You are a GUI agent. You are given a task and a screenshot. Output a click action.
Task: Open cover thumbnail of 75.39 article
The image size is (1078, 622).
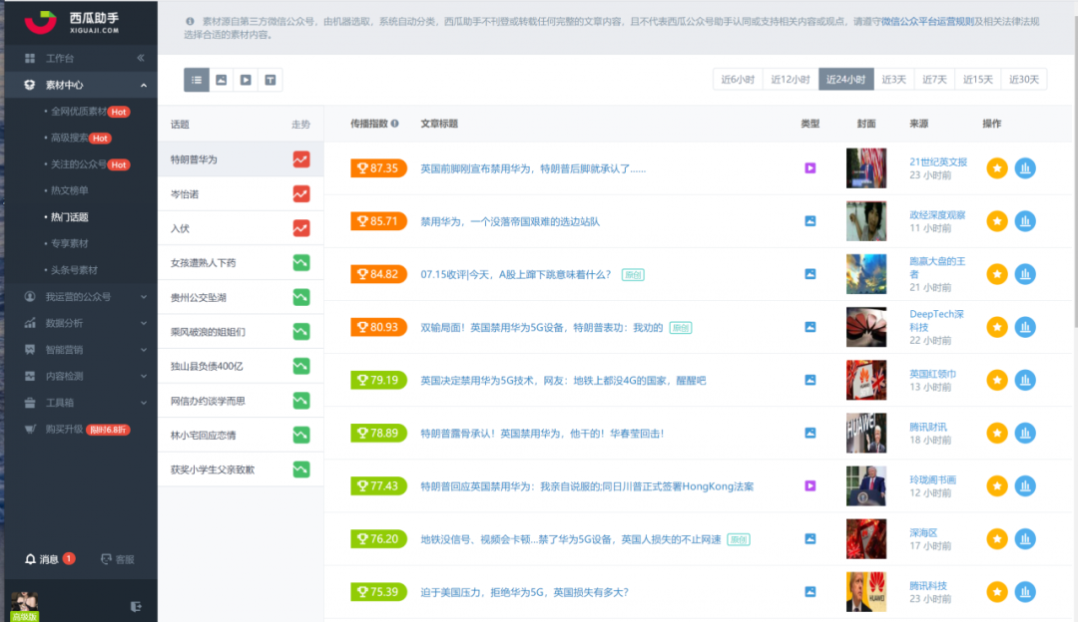coord(866,592)
